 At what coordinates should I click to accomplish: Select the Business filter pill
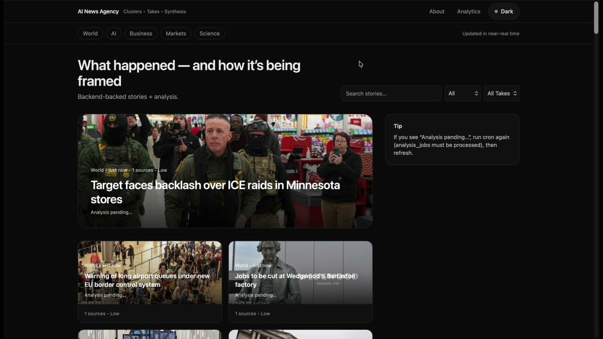pyautogui.click(x=141, y=33)
